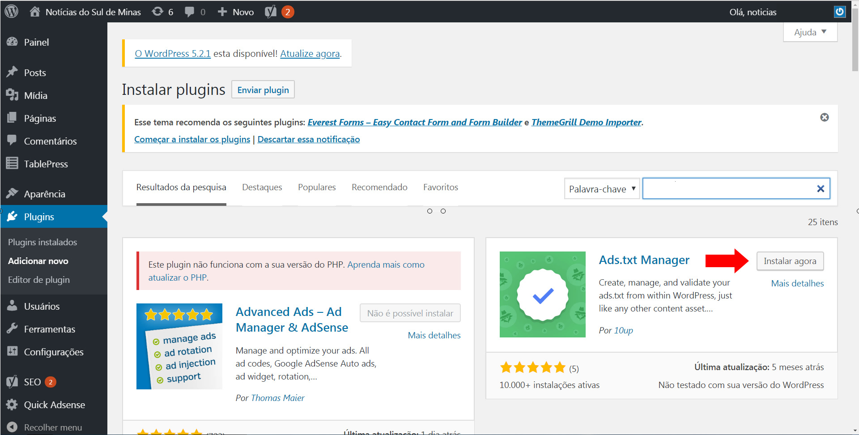Screen dimensions: 859x435
Task: Expand the Ajuda help dropdown
Action: point(810,32)
